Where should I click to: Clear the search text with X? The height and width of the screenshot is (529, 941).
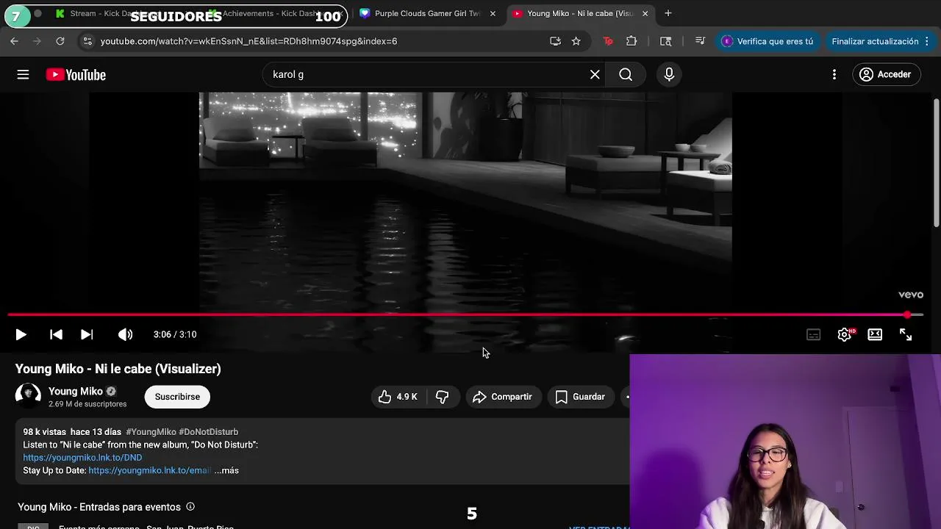tap(595, 74)
